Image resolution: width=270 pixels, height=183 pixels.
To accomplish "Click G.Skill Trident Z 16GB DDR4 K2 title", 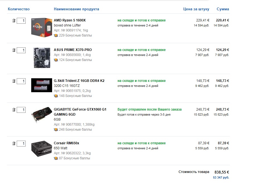I will coord(79,81).
